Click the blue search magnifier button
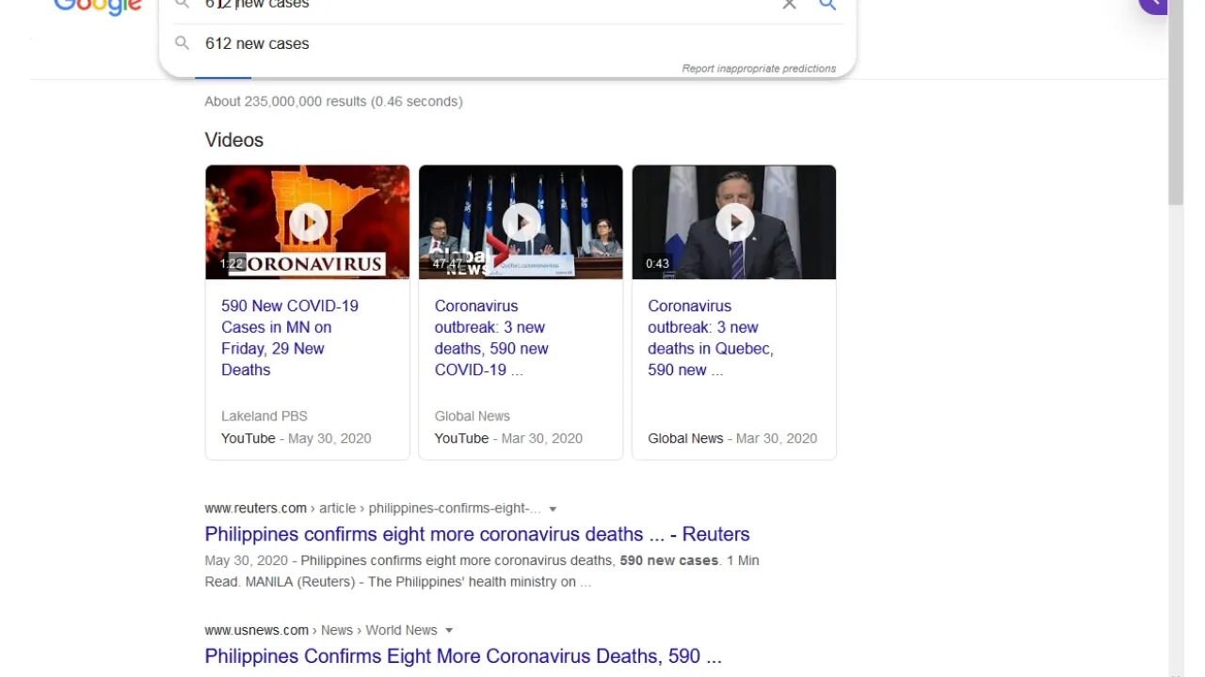Image resolution: width=1205 pixels, height=677 pixels. pyautogui.click(x=827, y=5)
